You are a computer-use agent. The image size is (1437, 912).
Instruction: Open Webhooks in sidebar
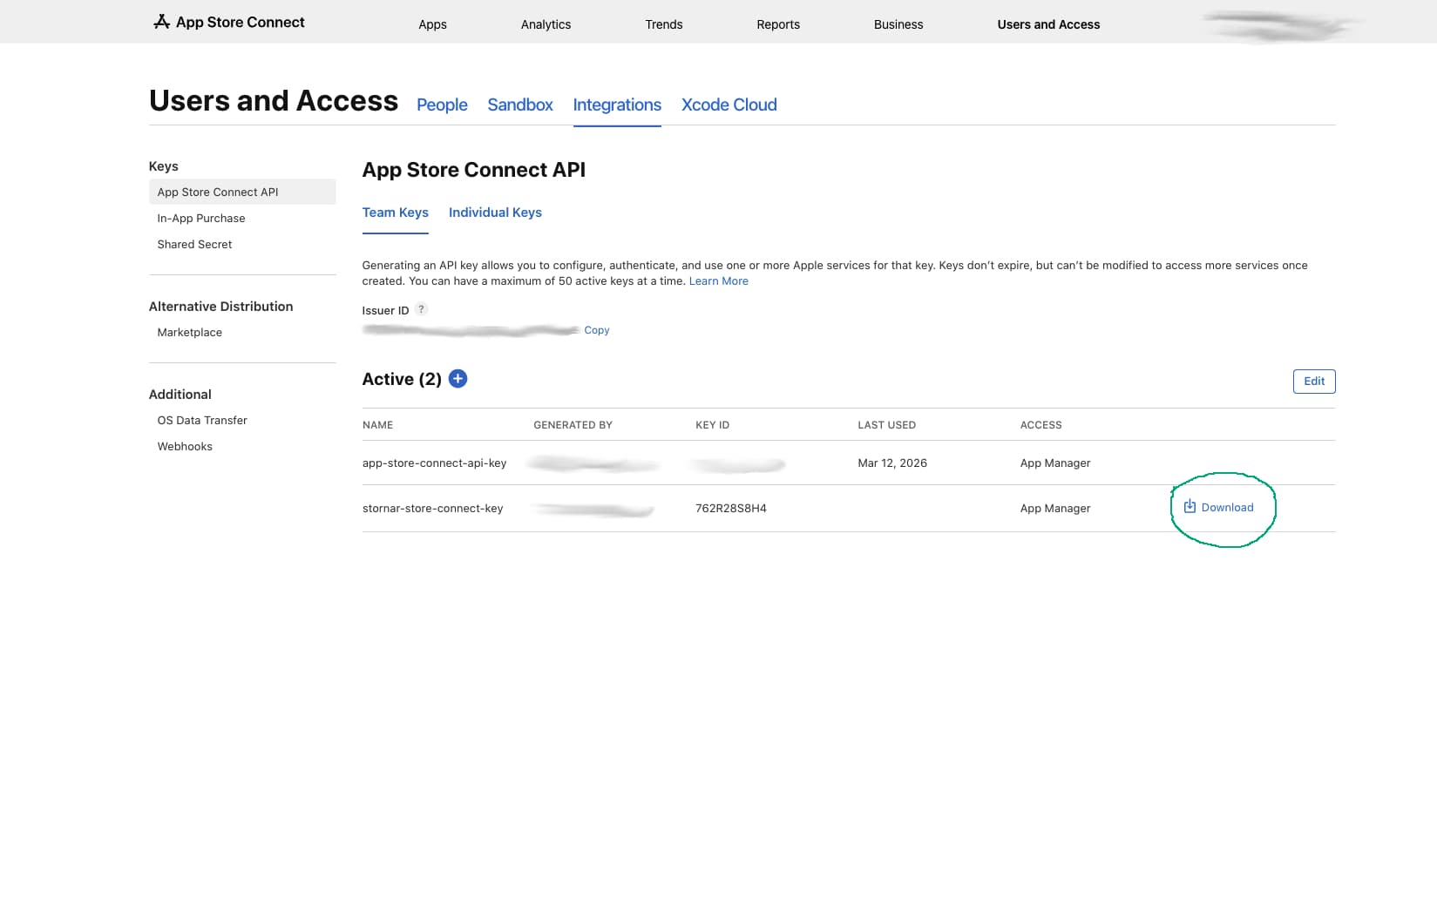(185, 446)
